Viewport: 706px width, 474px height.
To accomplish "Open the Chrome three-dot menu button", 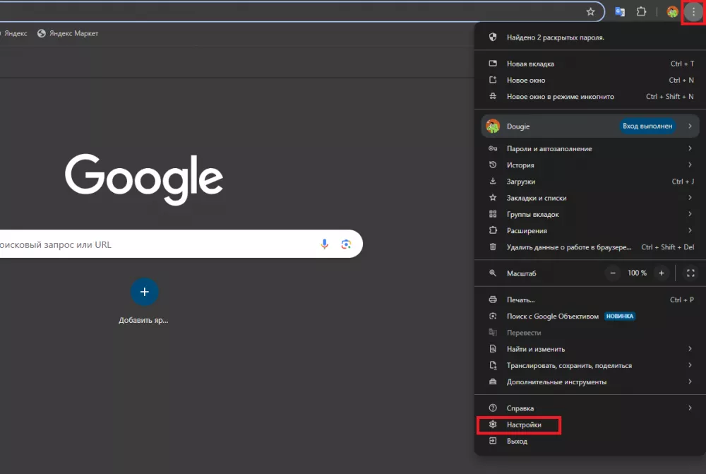I will tap(693, 11).
